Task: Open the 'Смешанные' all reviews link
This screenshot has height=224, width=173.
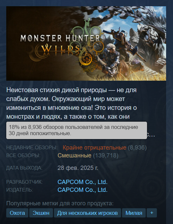Action: 74,155
